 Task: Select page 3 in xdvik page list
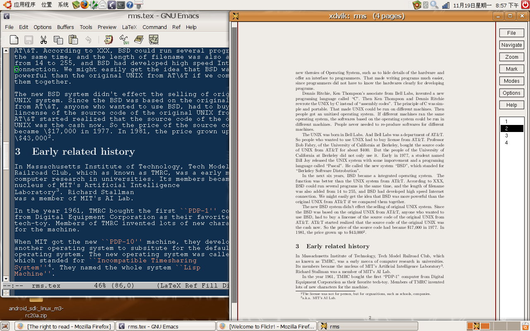point(512,136)
